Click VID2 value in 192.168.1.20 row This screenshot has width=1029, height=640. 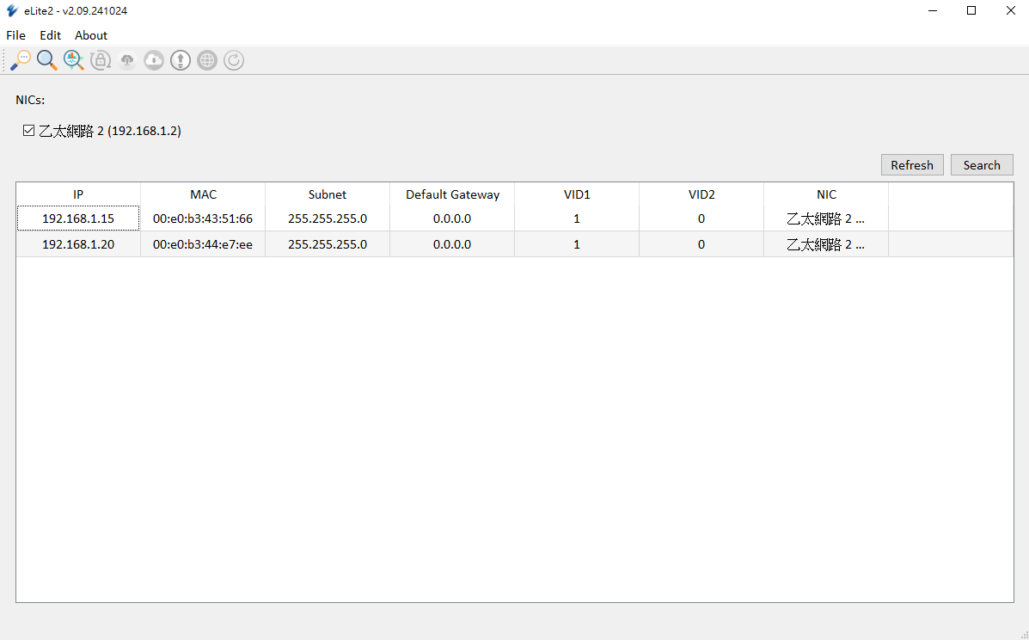[701, 244]
